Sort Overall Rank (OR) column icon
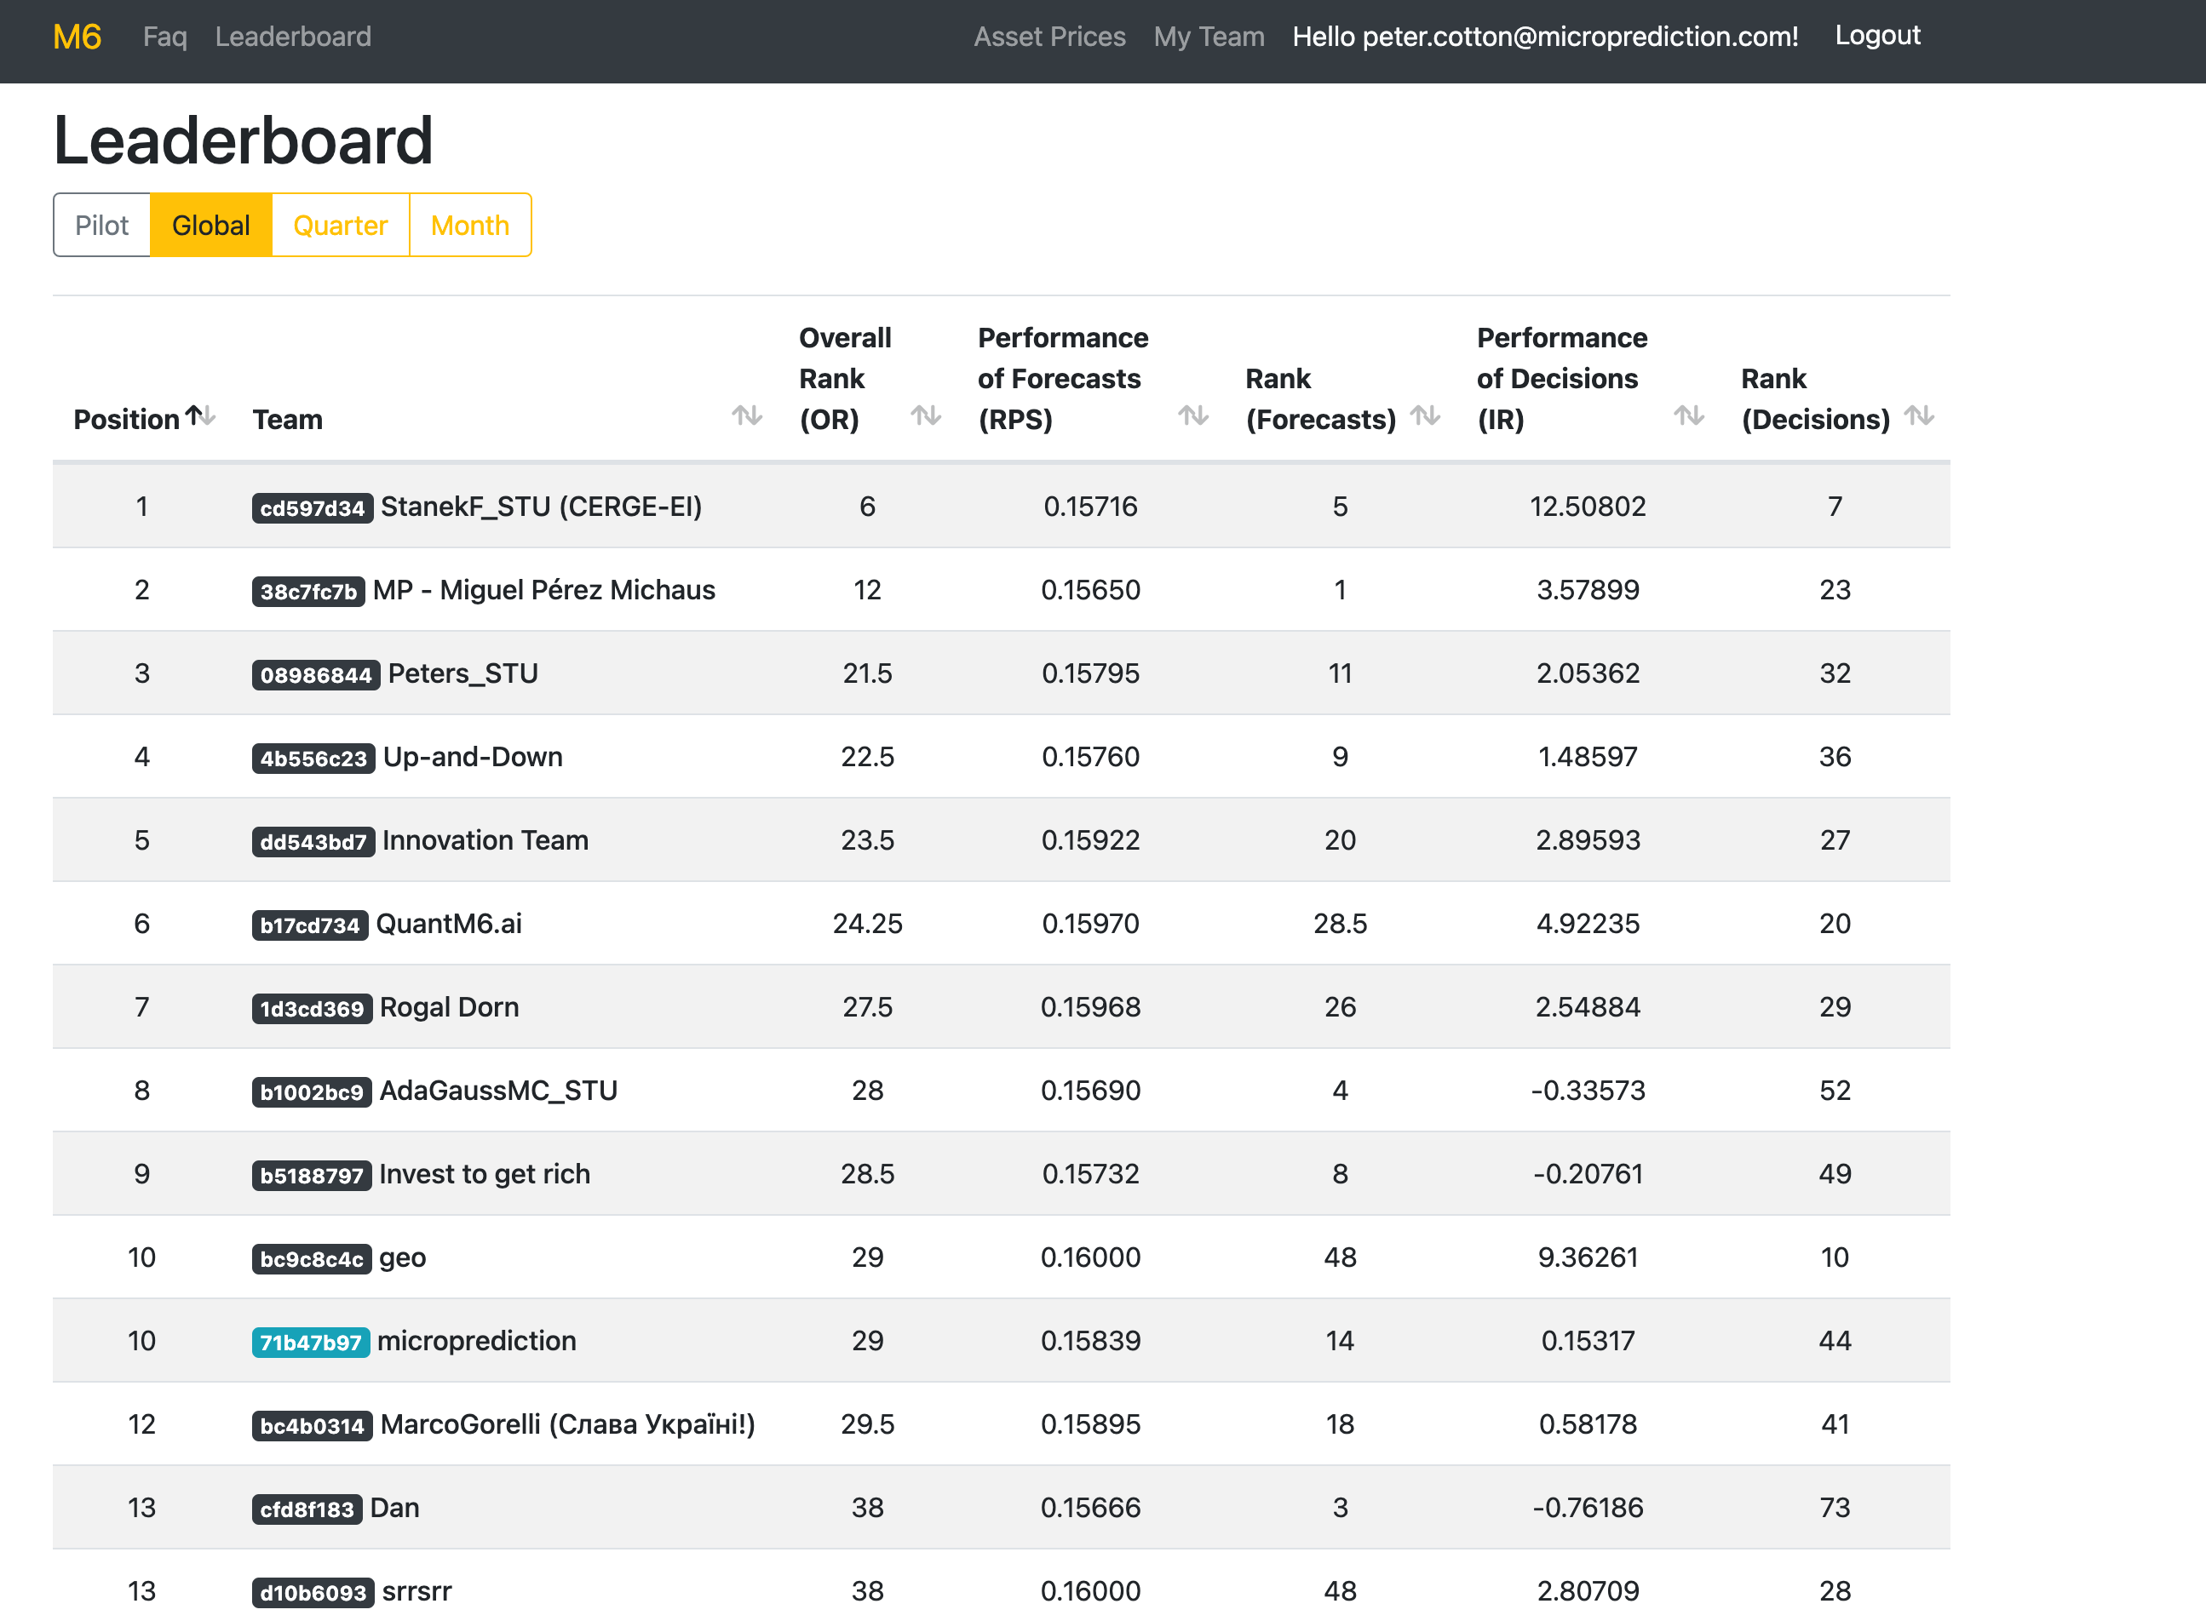The width and height of the screenshot is (2206, 1621). (925, 416)
